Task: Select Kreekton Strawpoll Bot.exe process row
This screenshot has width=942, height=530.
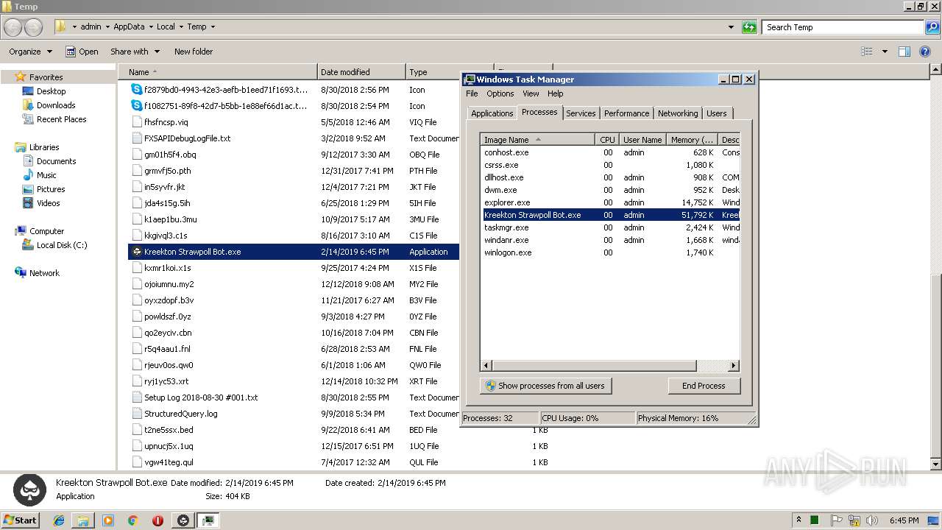Action: [610, 215]
